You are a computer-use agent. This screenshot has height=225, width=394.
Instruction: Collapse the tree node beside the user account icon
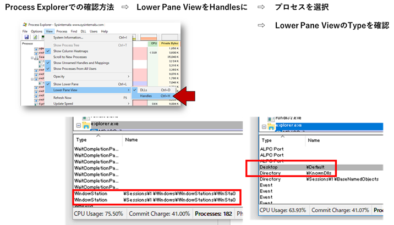(32, 58)
